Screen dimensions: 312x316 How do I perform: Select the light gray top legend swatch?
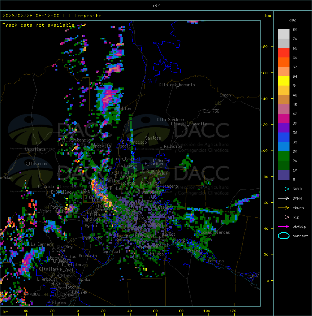(x=283, y=34)
